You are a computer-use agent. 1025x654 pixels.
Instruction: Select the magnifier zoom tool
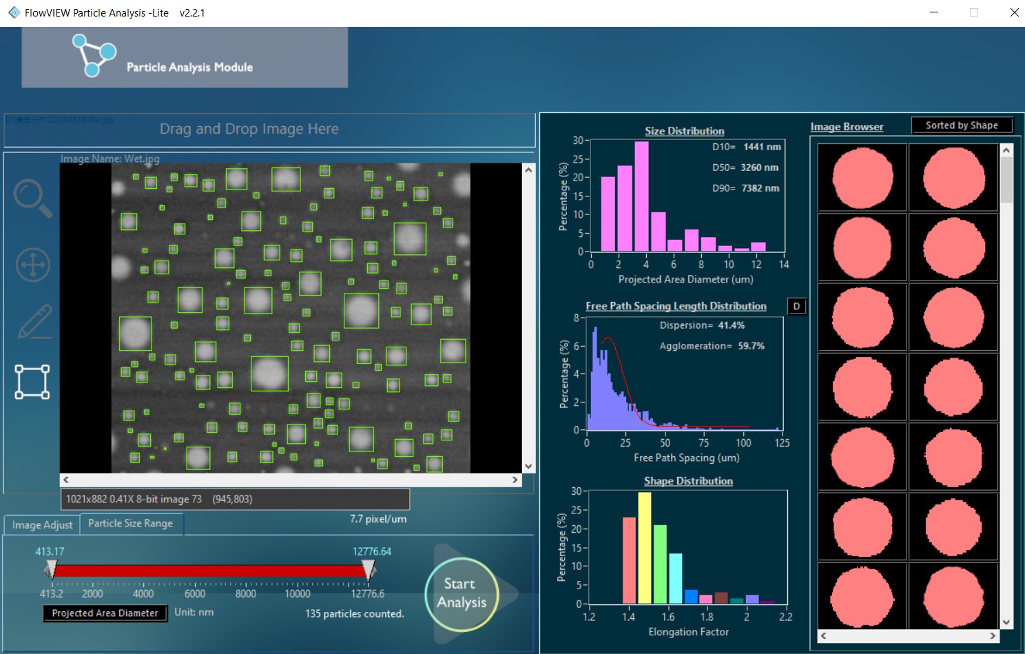click(32, 198)
